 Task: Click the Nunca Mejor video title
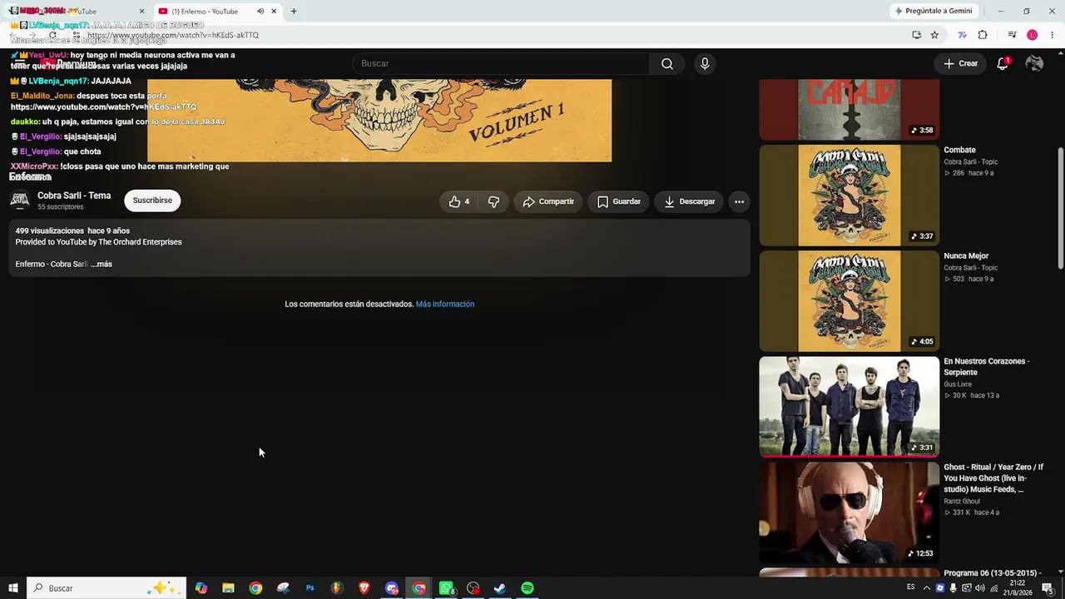click(966, 256)
